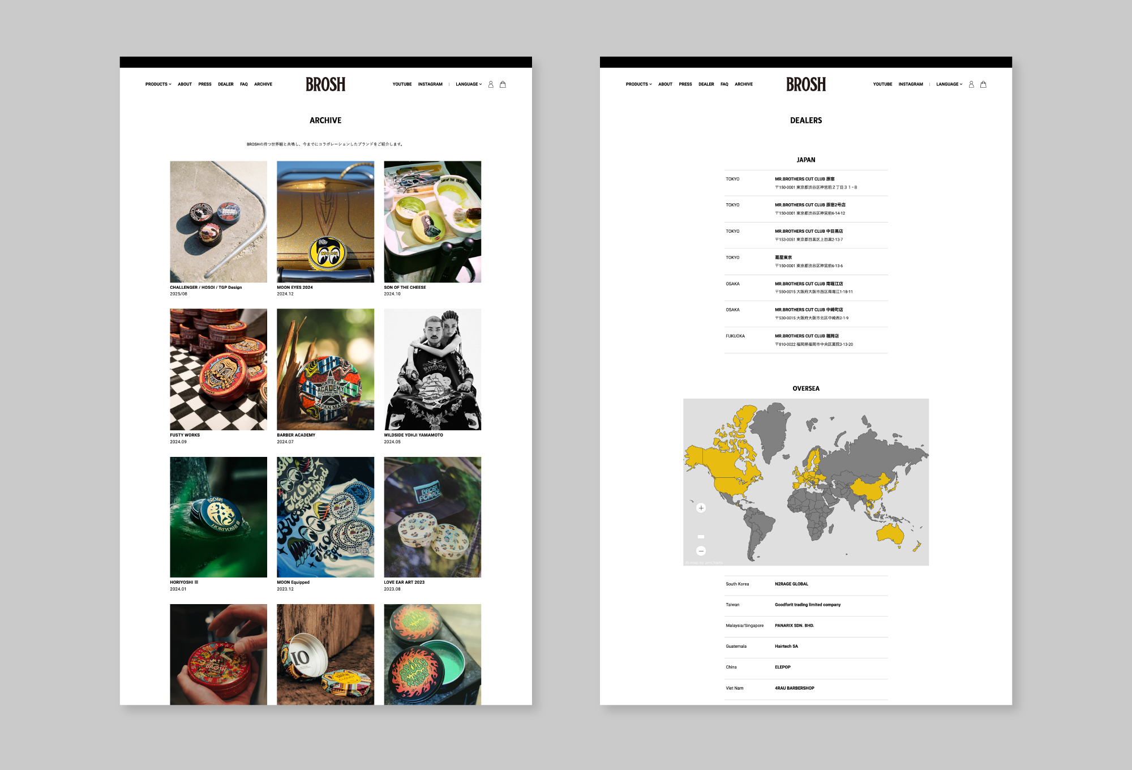Open the YOUTUBE link on the Dealers page
This screenshot has height=770, width=1132.
tap(882, 84)
